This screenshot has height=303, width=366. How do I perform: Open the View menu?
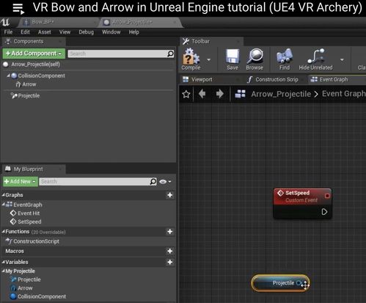tap(65, 32)
